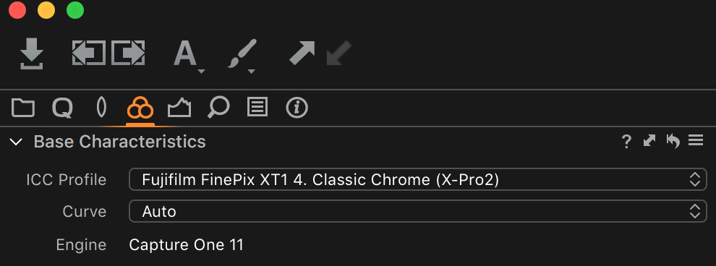Collapse the Base Characteristics panel chevron

pos(17,142)
